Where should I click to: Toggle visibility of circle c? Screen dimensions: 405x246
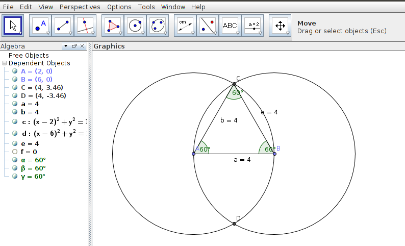(15, 121)
